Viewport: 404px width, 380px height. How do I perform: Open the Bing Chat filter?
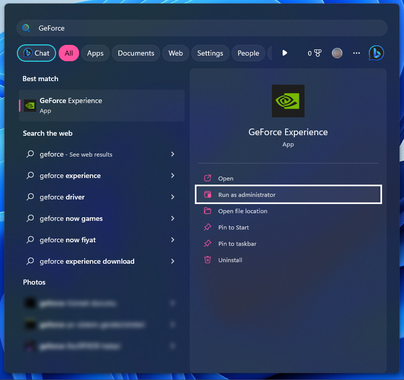[x=36, y=53]
